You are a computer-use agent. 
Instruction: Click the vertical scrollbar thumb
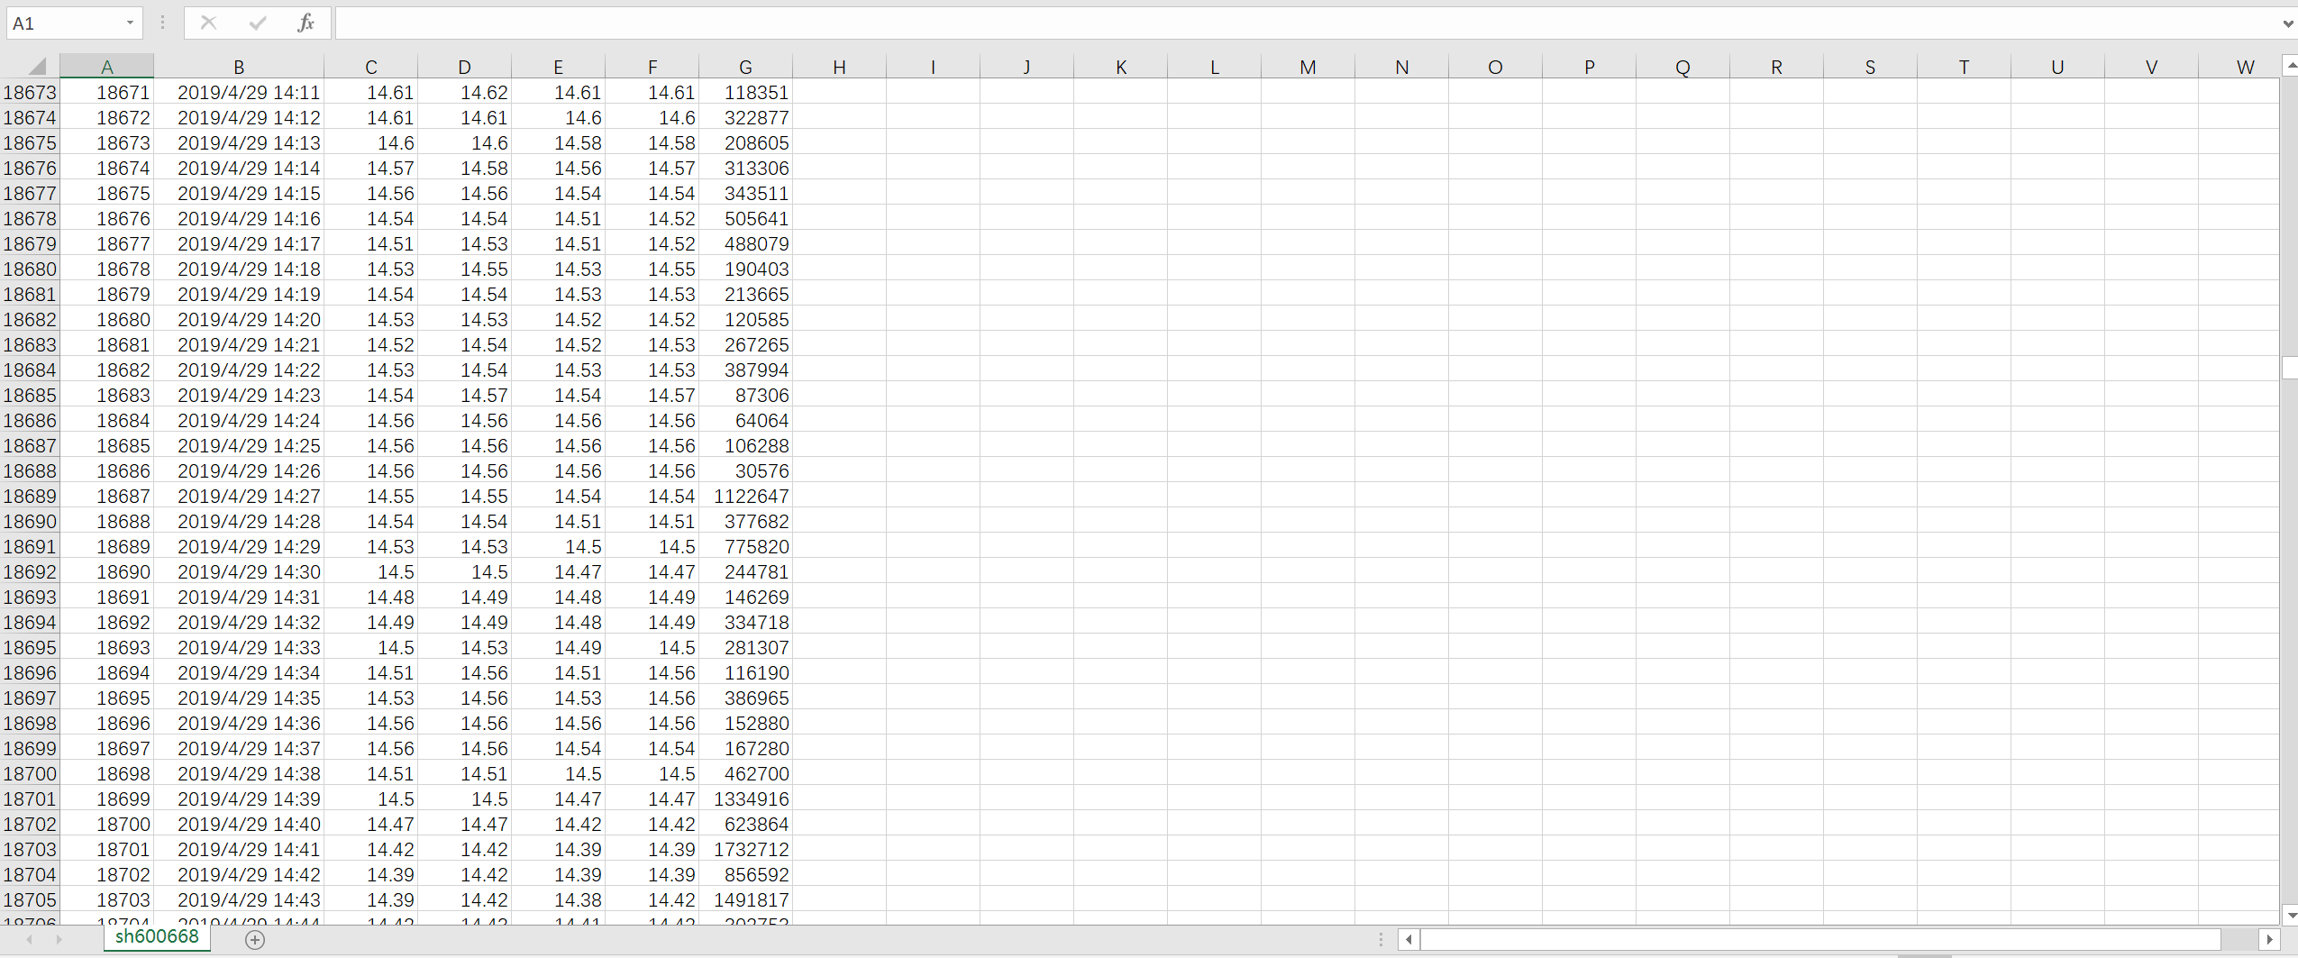2290,368
